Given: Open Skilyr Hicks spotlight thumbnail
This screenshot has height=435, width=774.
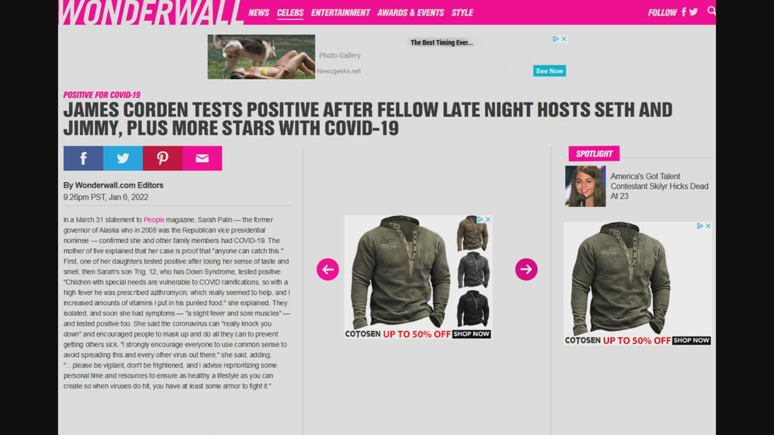Looking at the screenshot, I should [585, 186].
